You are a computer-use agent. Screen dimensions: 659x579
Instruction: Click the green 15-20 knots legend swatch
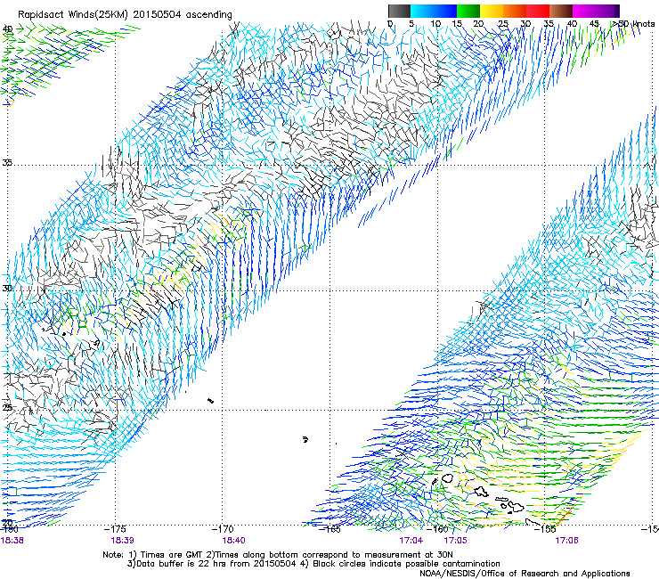pyautogui.click(x=468, y=11)
